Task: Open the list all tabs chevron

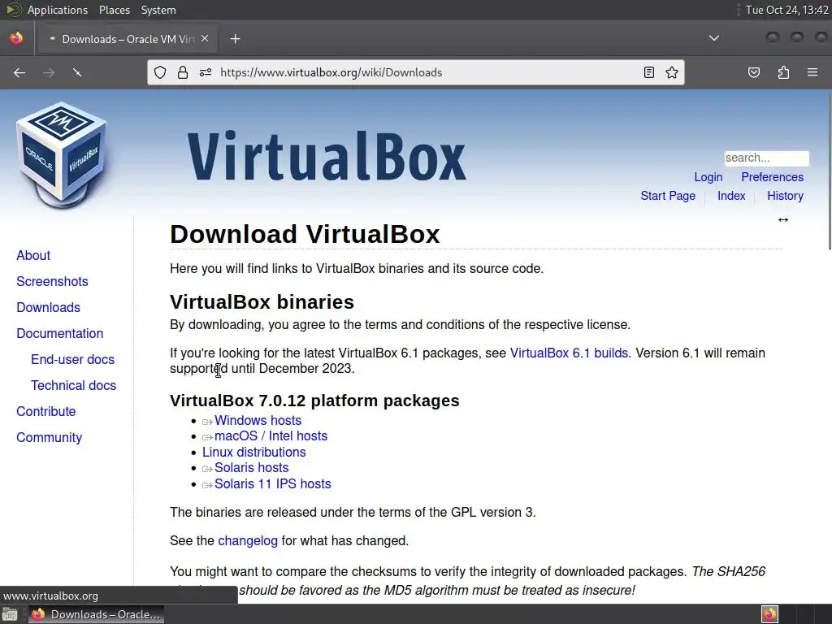Action: click(714, 38)
